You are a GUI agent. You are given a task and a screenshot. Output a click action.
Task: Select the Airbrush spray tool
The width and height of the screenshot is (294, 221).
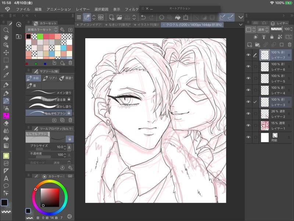(6, 108)
